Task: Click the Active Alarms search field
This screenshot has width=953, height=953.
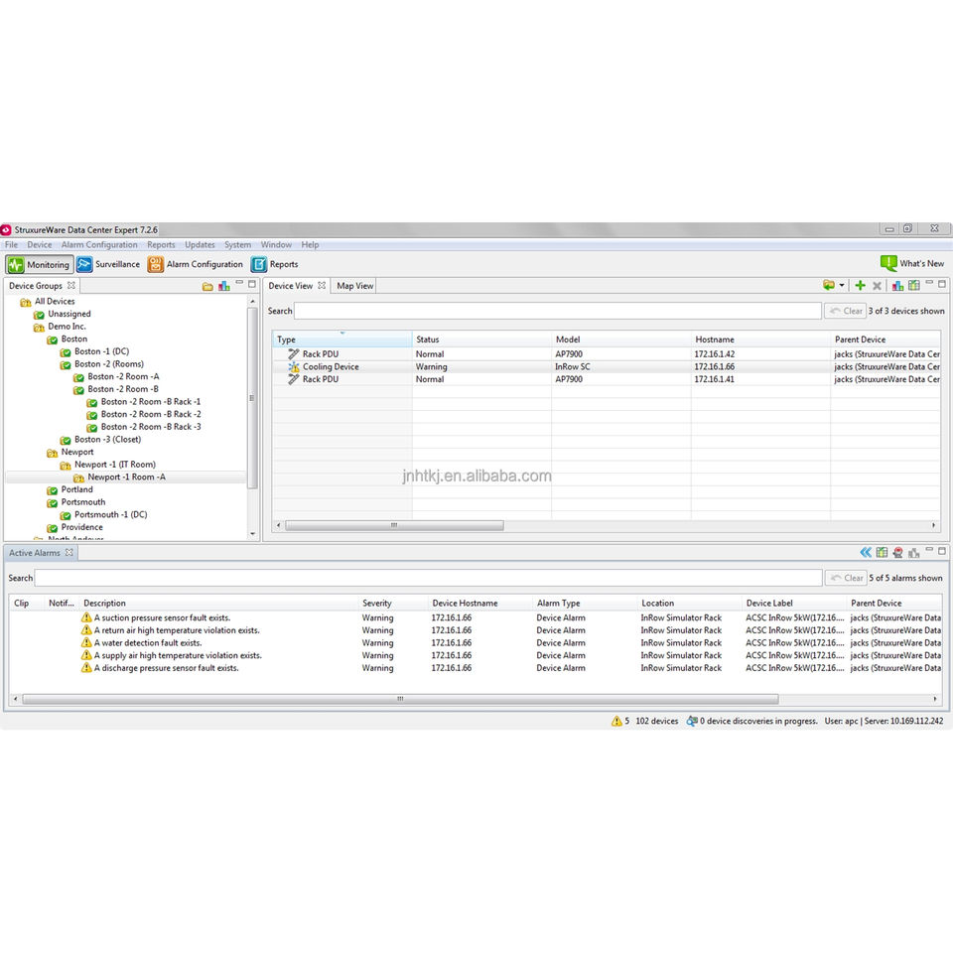Action: point(429,578)
